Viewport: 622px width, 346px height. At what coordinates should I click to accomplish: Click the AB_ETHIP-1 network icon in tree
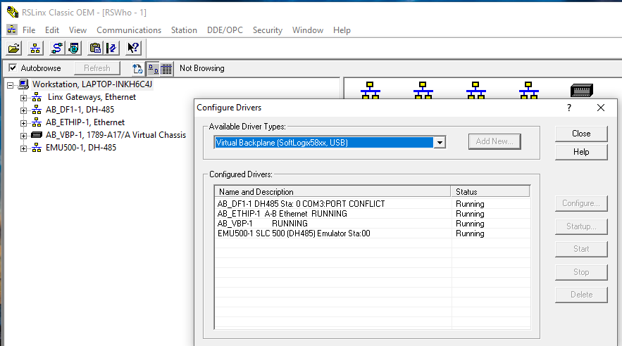tap(37, 122)
